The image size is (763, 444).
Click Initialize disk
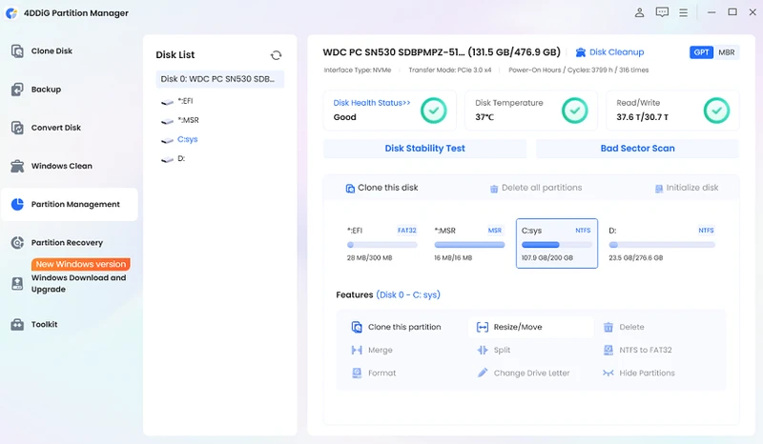687,188
